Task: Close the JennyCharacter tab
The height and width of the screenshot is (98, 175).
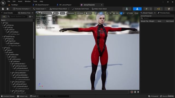Action: [x=102, y=5]
